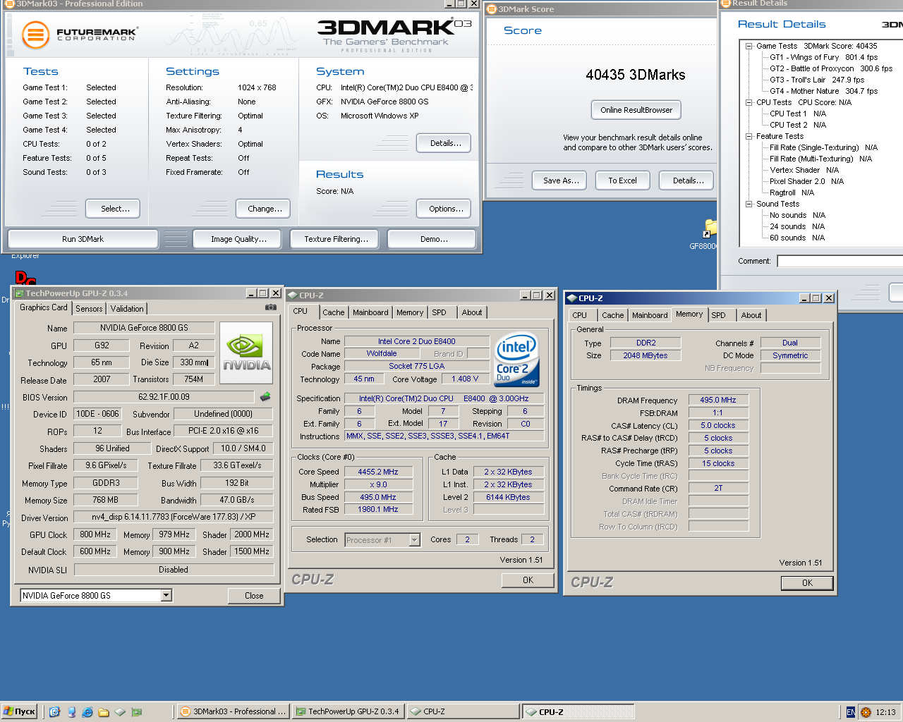Click the Comment input field
903x722 pixels.
pos(840,261)
